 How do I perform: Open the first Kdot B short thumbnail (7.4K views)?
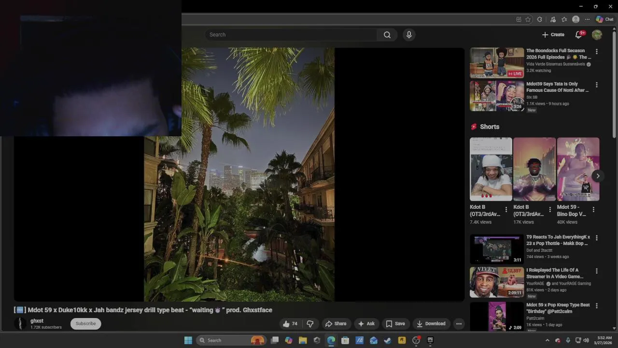pos(491,169)
